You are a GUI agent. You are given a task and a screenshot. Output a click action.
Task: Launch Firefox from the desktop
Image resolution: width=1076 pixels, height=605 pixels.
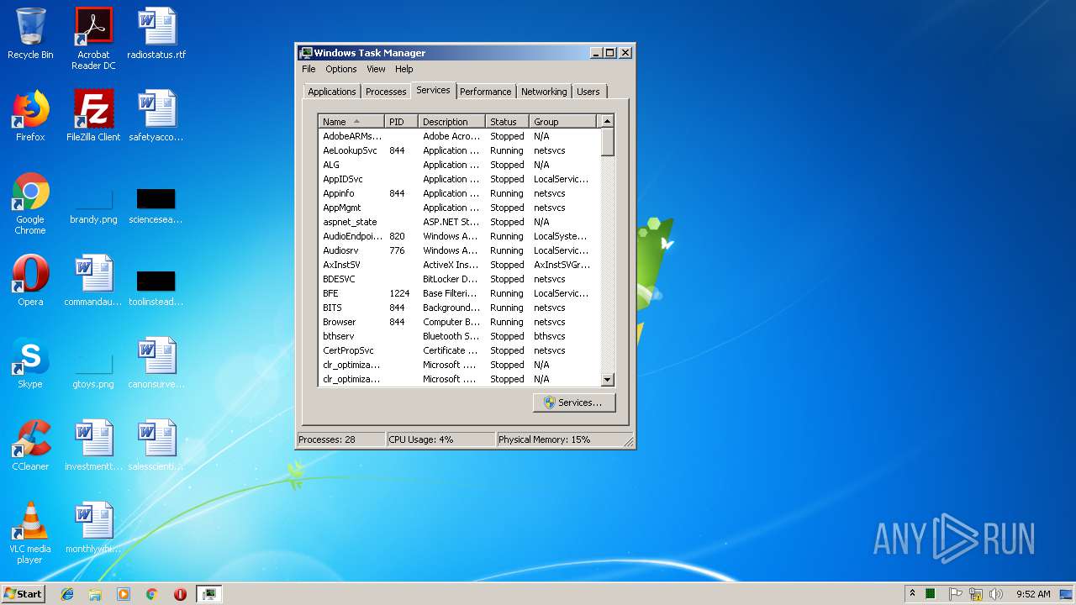30,116
